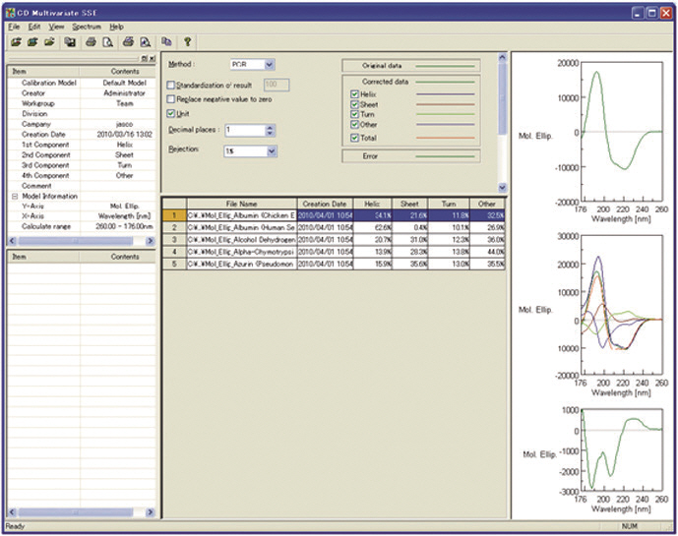
Task: Click the leftmost open-folder toolbar icon
Action: pyautogui.click(x=15, y=42)
